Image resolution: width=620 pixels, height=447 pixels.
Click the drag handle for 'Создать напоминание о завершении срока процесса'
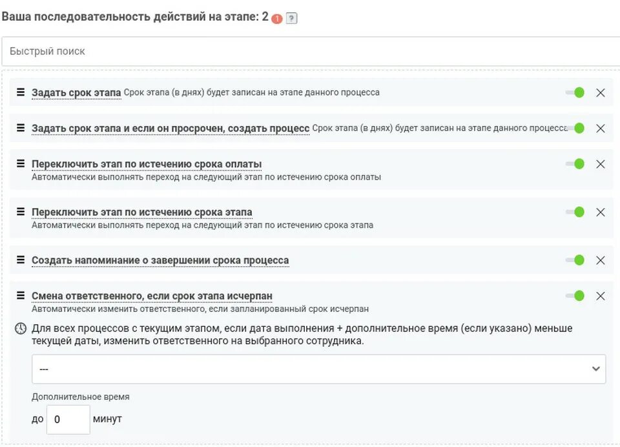click(20, 260)
